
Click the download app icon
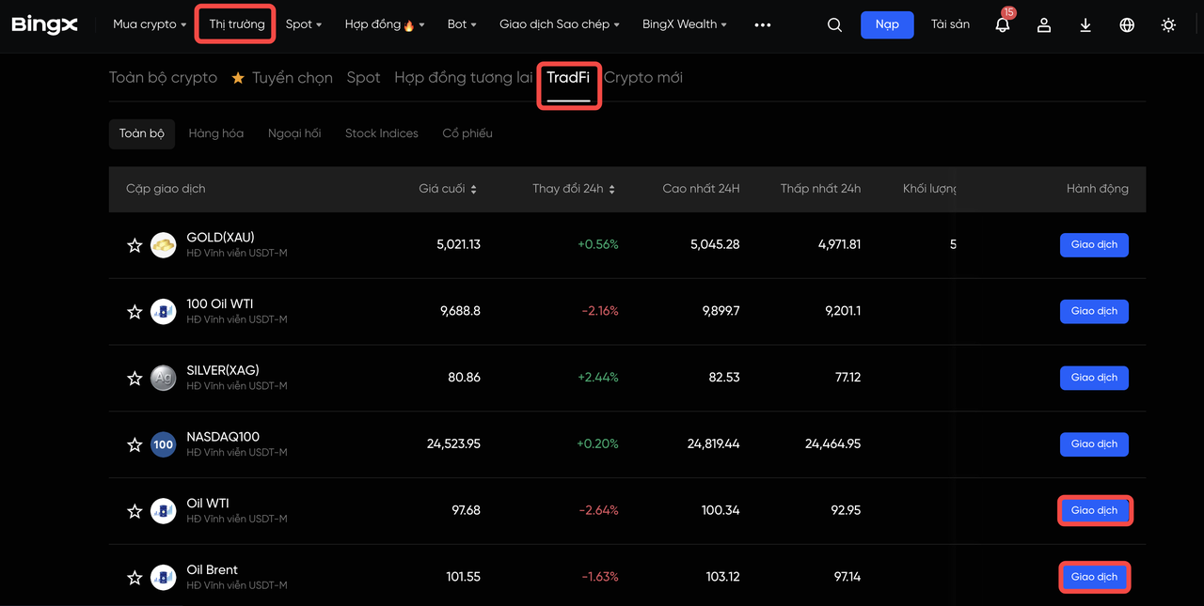[x=1085, y=25]
